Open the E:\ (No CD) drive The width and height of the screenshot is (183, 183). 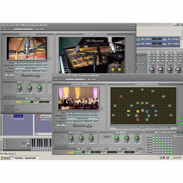[x=17, y=119]
